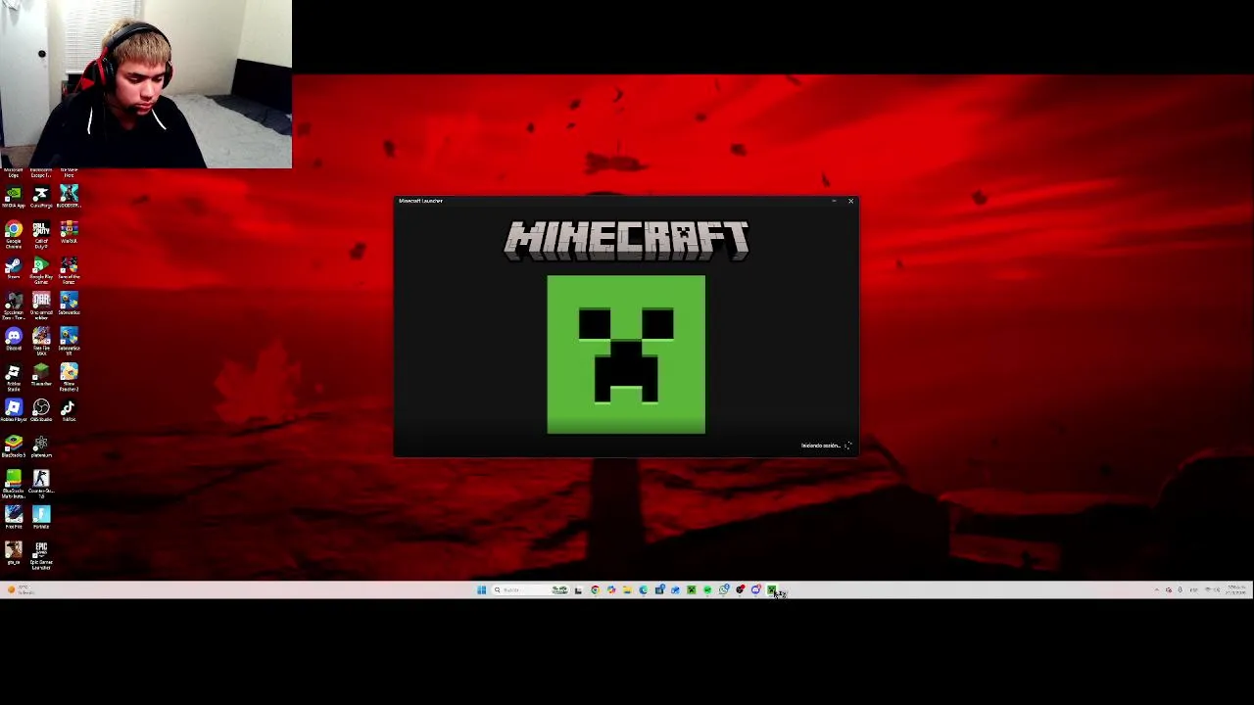Click the webcam overlay video feed
Image resolution: width=1254 pixels, height=705 pixels.
(146, 84)
